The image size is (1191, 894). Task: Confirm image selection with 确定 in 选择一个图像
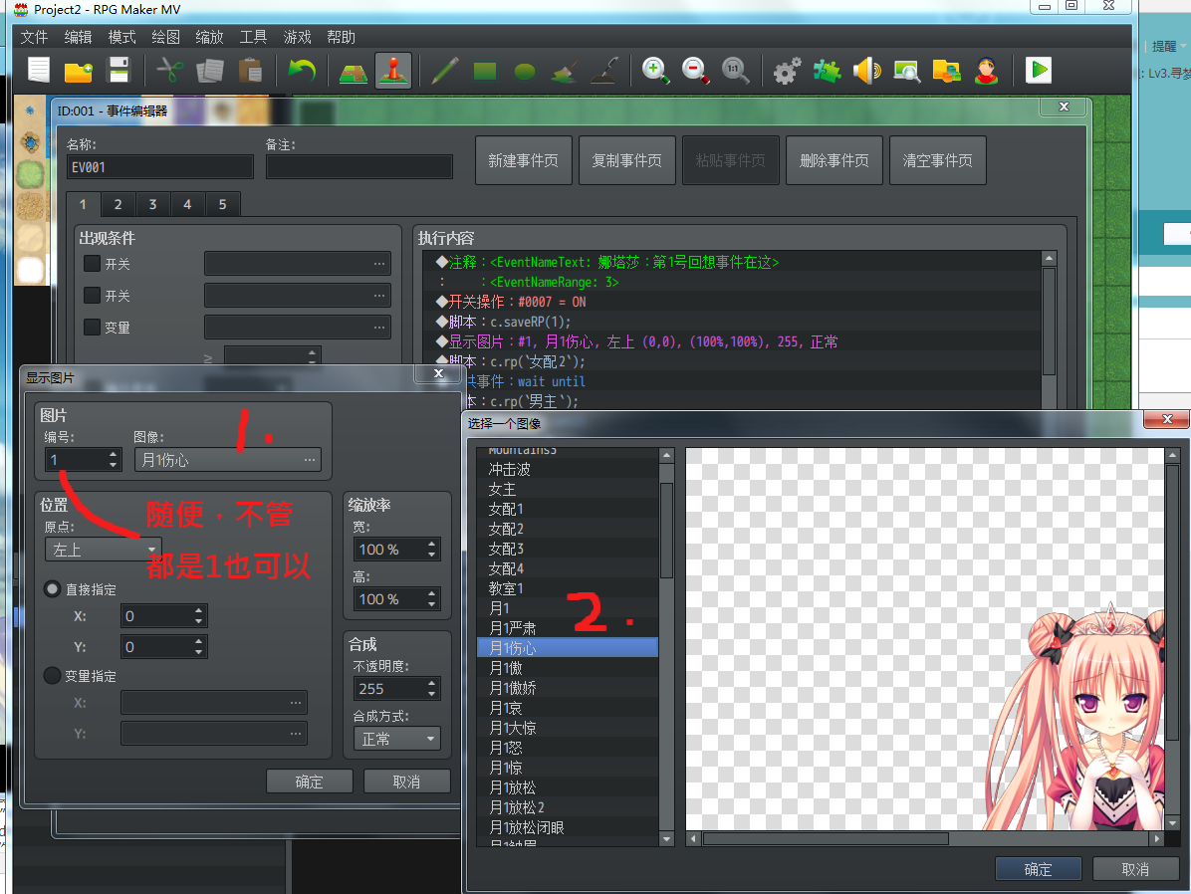pos(1038,869)
